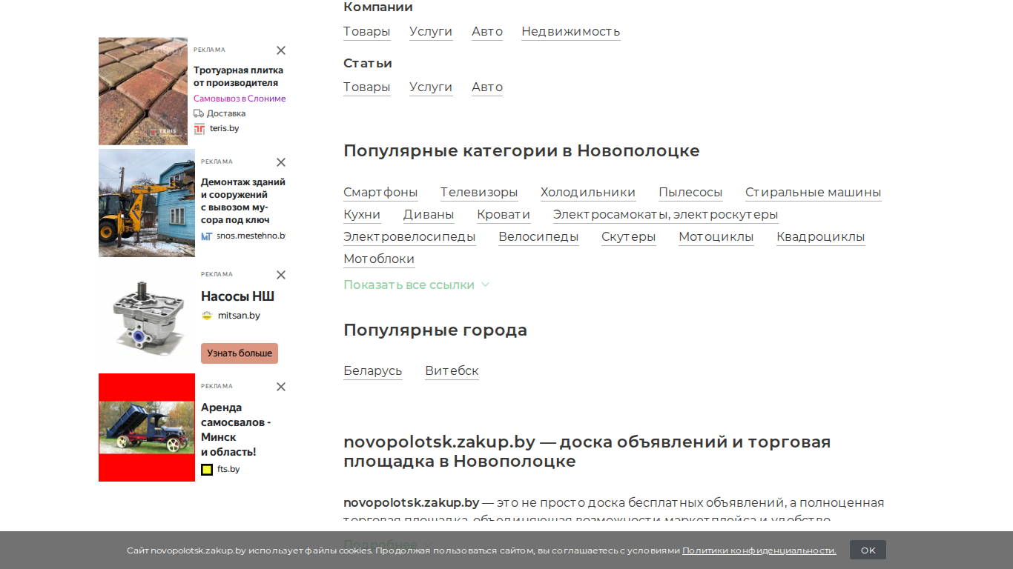1013x569 pixels.
Task: Open the Смартфоны category
Action: [380, 193]
